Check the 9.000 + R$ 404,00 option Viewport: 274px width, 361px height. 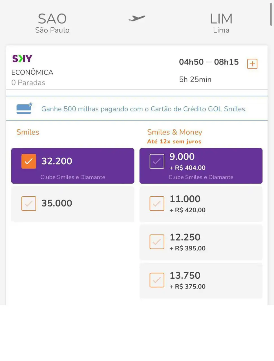(x=157, y=161)
